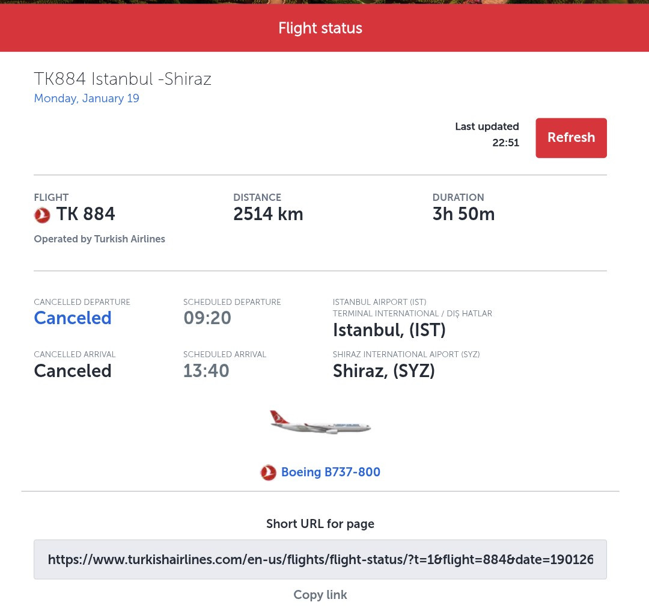649x608 pixels.
Task: Click the Shiraz, (SYZ) airport name
Action: (x=383, y=371)
